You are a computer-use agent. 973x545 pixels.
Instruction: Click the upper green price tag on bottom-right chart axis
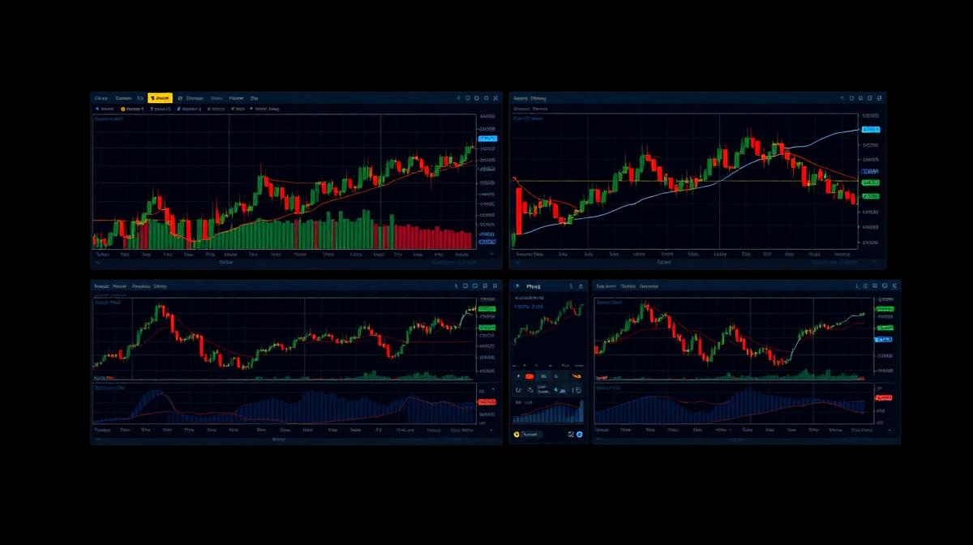[884, 309]
